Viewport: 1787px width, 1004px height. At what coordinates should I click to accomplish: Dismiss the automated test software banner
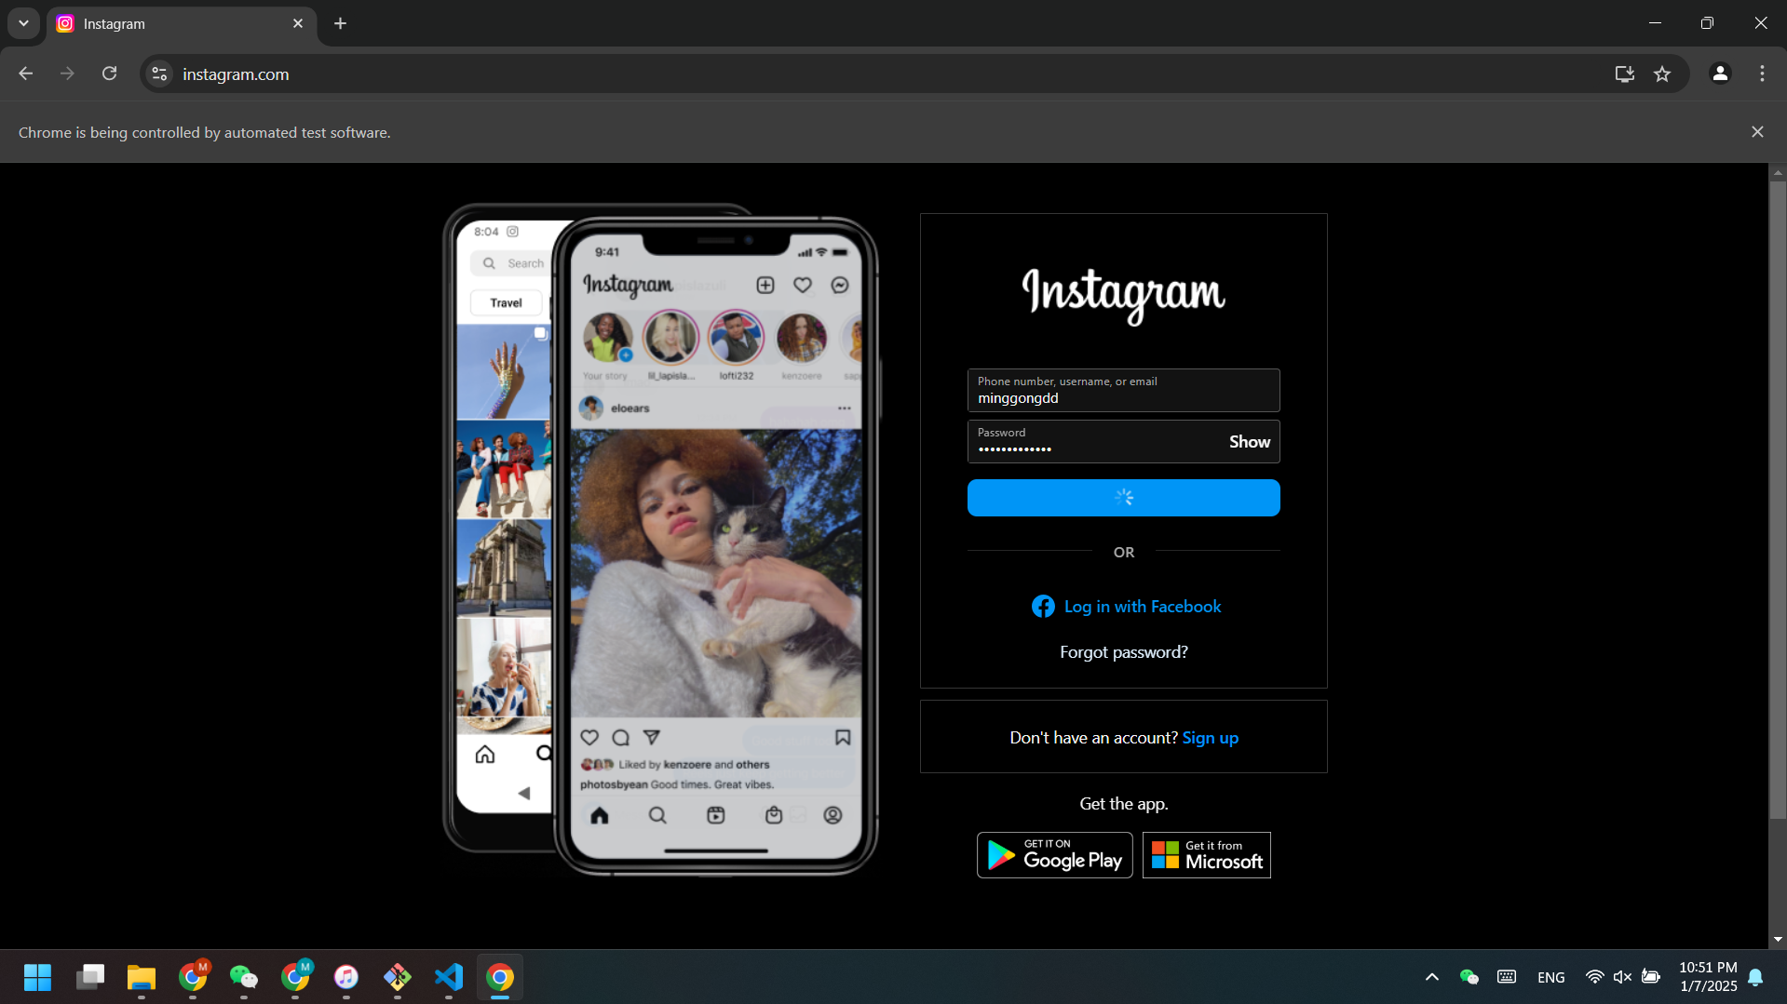[x=1757, y=132]
